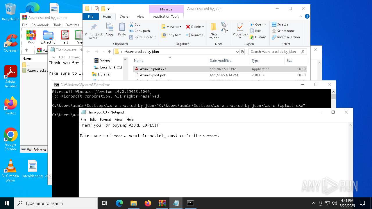The image size is (372, 209).
Task: Click Cut in File Explorer ribbon
Action: coord(135,24)
